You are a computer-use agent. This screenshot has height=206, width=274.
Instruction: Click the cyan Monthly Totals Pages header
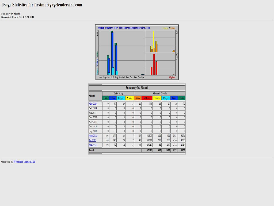166,98
